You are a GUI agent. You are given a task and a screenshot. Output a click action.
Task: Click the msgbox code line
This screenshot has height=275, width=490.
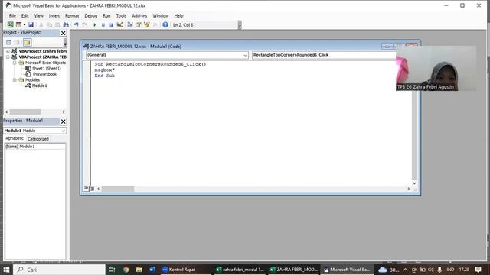point(105,70)
